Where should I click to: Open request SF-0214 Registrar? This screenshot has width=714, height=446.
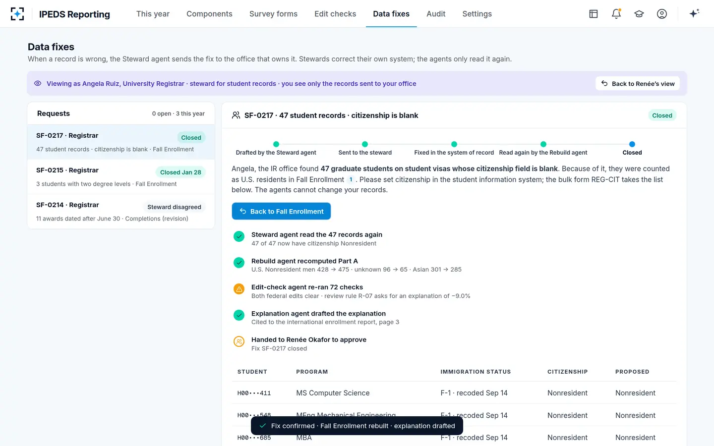121,212
